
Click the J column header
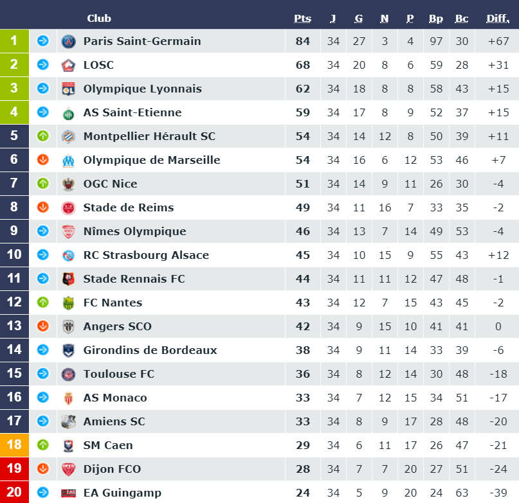(333, 19)
